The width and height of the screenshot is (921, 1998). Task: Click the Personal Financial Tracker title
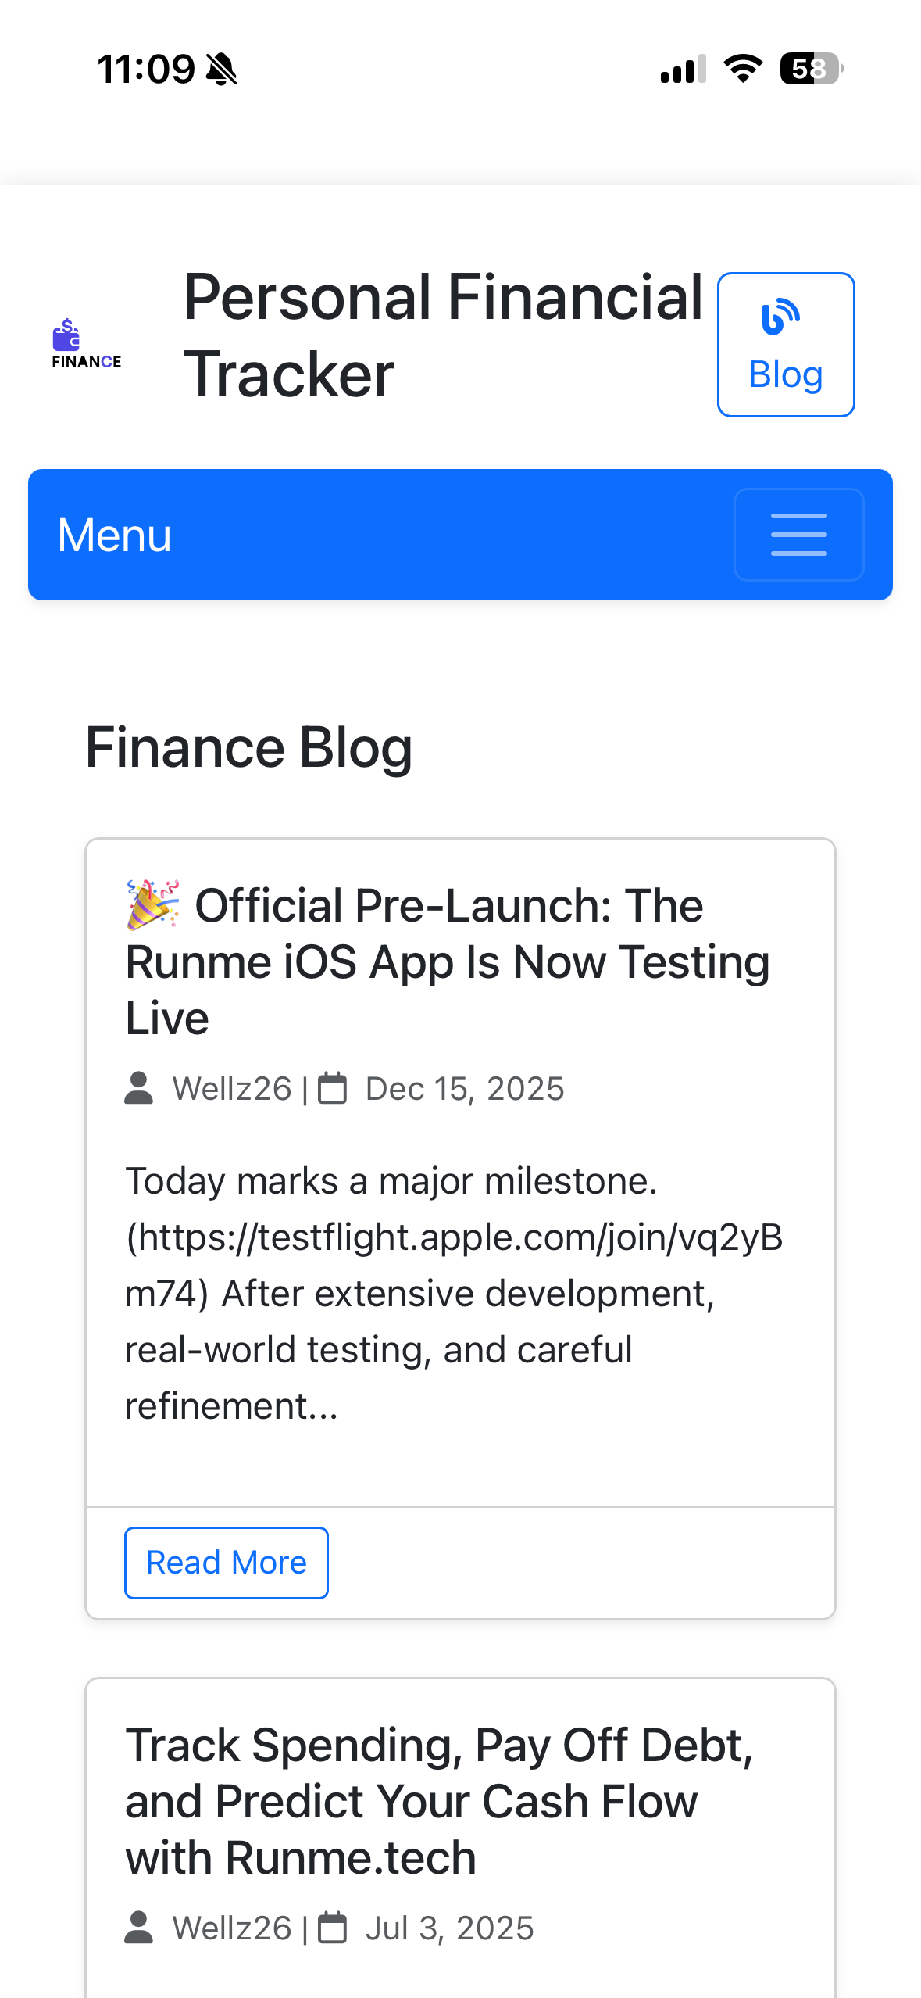tap(443, 335)
